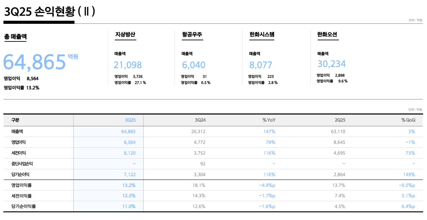Click the '3Q25' table column header
This screenshot has width=427, height=220.
point(130,120)
